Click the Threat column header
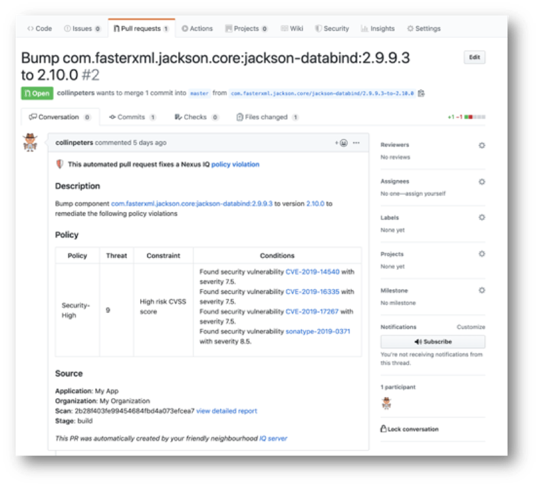 [x=117, y=256]
